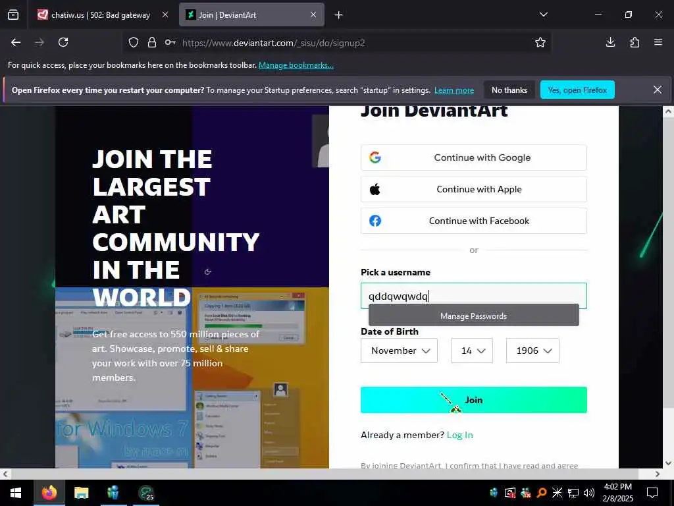Screen dimensions: 674x506
Task: Click the network tray icon
Action: pyautogui.click(x=573, y=493)
